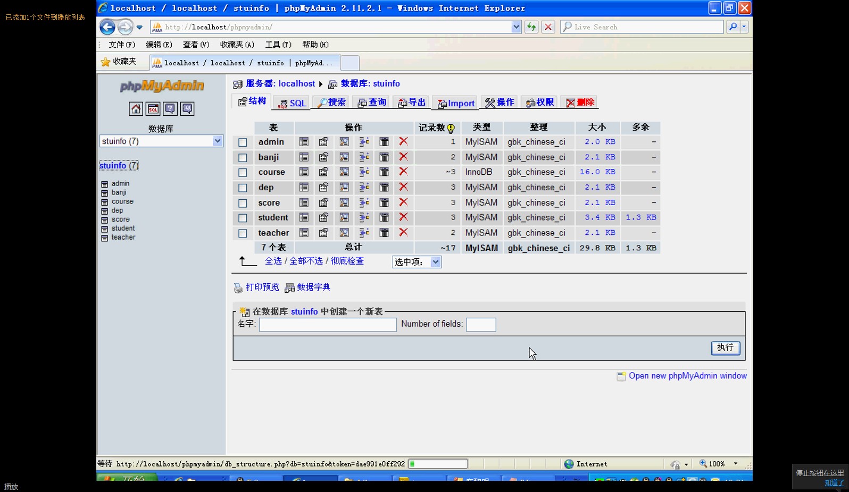The image size is (849, 492).
Task: Go forward with browser forward arrow
Action: pos(125,27)
